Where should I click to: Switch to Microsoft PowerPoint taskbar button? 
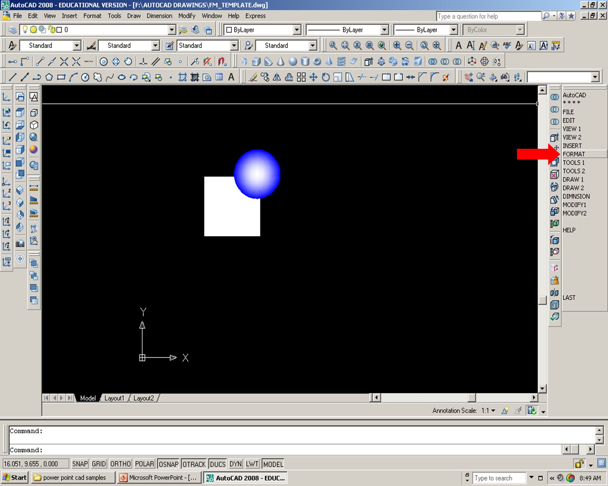(159, 477)
